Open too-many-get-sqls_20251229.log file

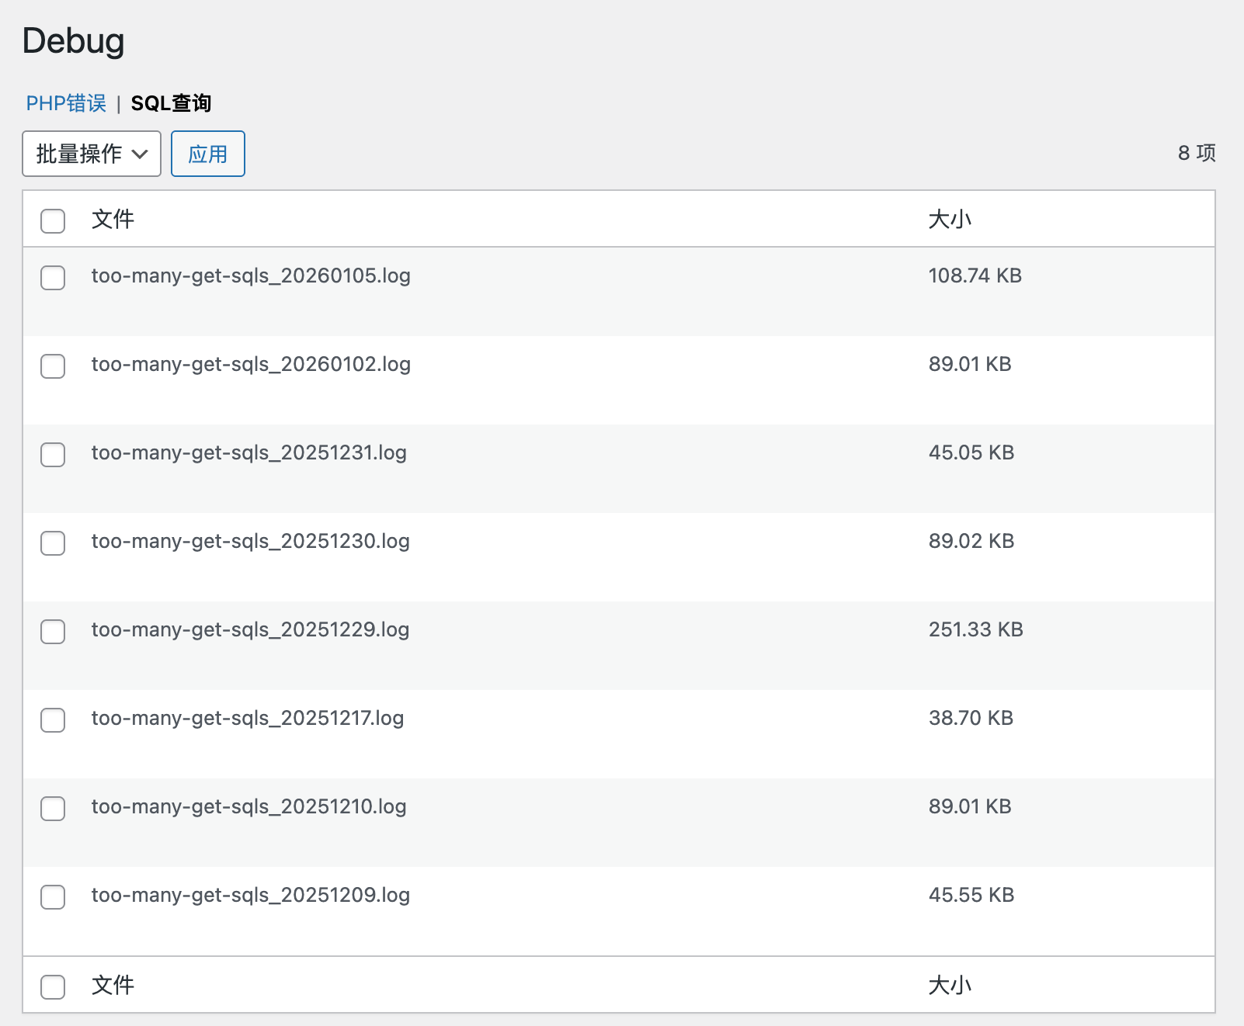[x=250, y=629]
